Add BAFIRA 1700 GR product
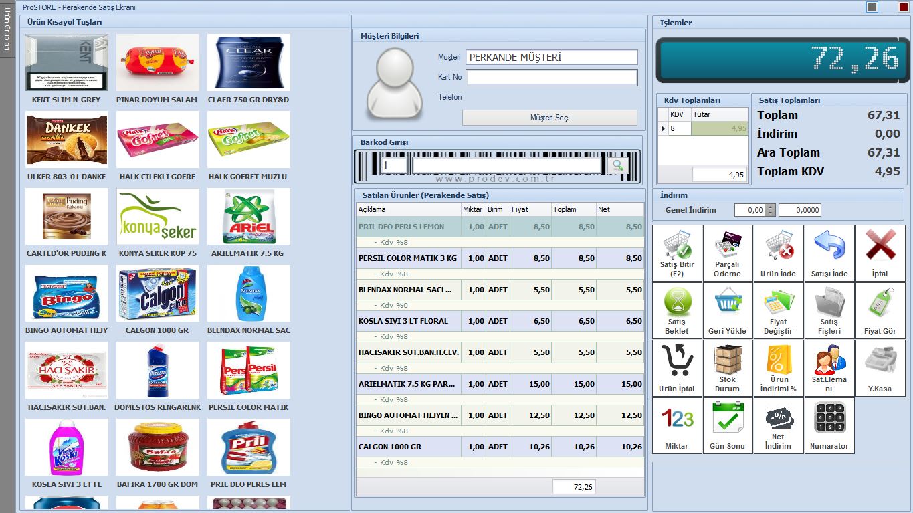Screen dimensions: 913x513 (x=157, y=454)
